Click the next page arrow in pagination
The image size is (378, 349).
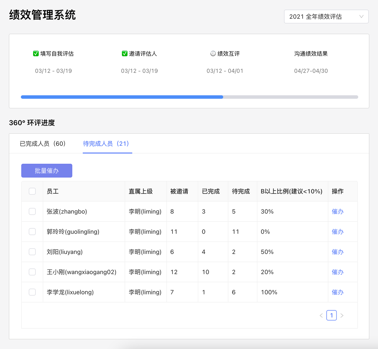point(342,315)
